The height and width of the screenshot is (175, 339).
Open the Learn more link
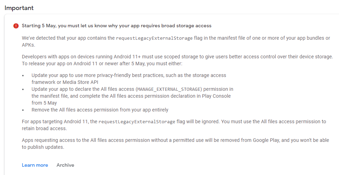35,165
